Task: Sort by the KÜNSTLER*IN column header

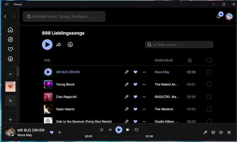Action: [x=164, y=60]
